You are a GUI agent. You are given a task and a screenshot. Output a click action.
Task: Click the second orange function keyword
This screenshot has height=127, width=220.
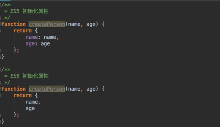click(x=14, y=89)
